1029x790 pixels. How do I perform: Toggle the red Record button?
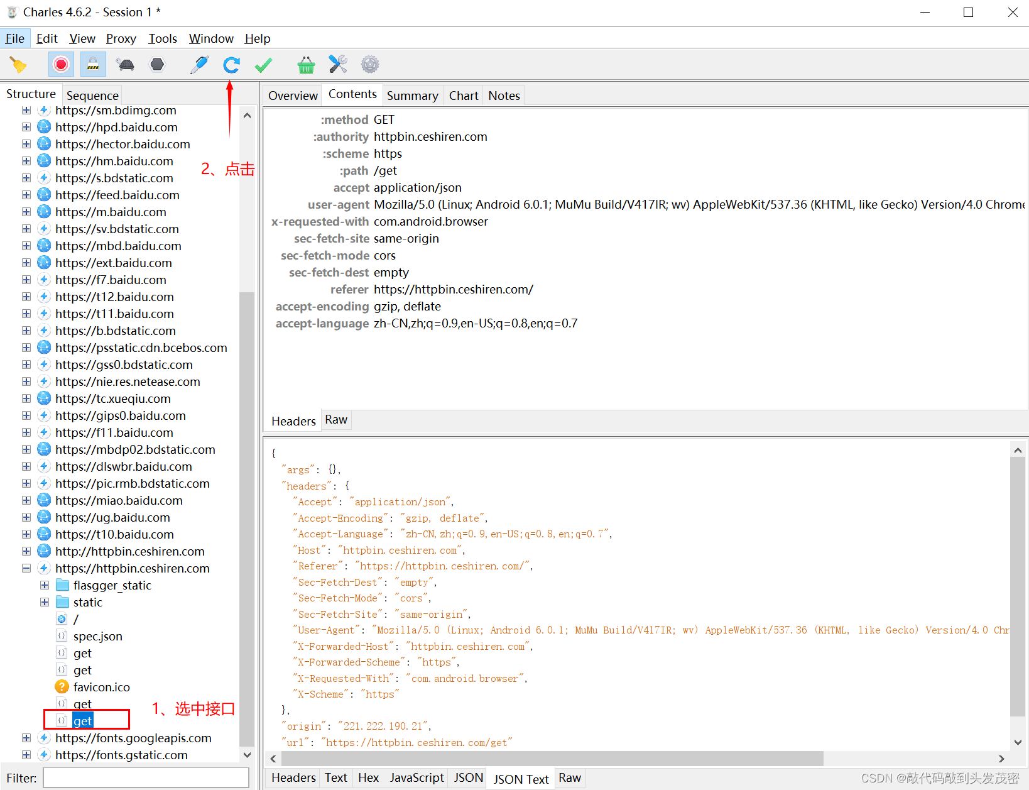(x=61, y=64)
